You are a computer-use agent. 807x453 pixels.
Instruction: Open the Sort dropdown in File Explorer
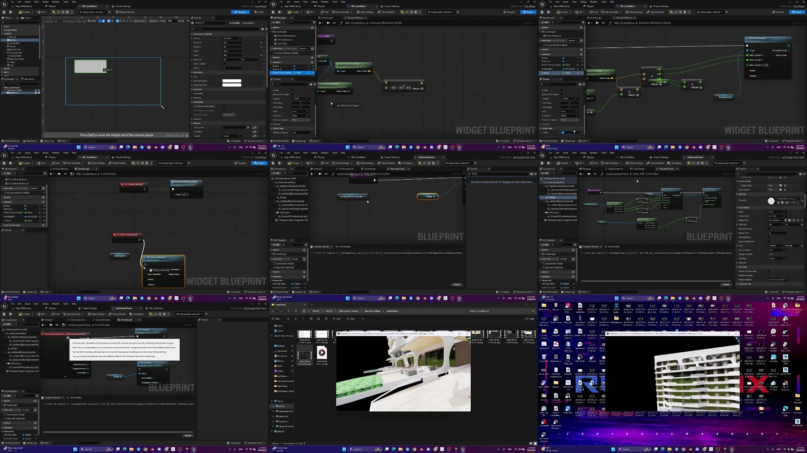[x=337, y=319]
